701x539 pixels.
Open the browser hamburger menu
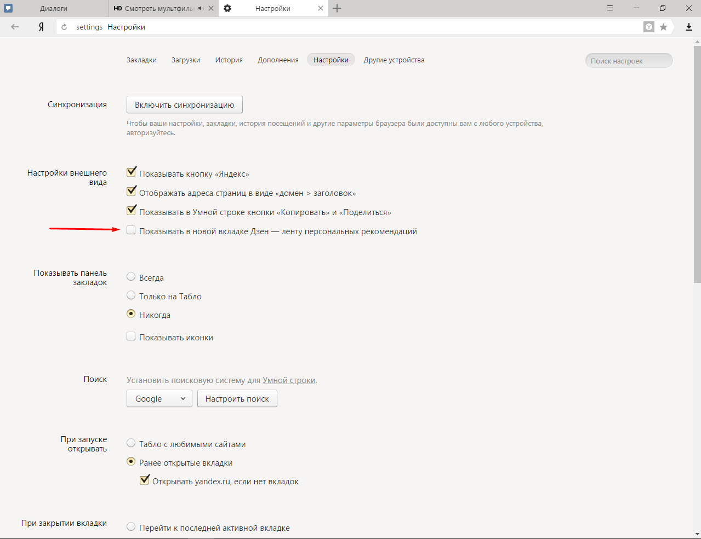tap(610, 8)
